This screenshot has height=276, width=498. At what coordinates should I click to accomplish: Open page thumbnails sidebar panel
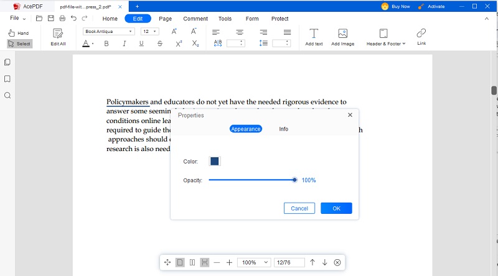7,62
